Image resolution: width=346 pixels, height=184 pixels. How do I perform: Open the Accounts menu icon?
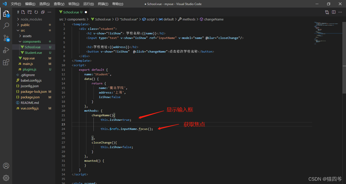coord(6,166)
